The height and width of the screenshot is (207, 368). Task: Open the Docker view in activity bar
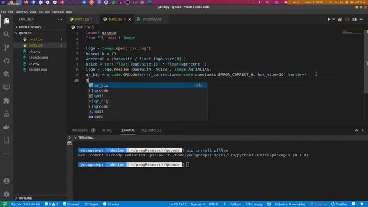tap(6, 127)
